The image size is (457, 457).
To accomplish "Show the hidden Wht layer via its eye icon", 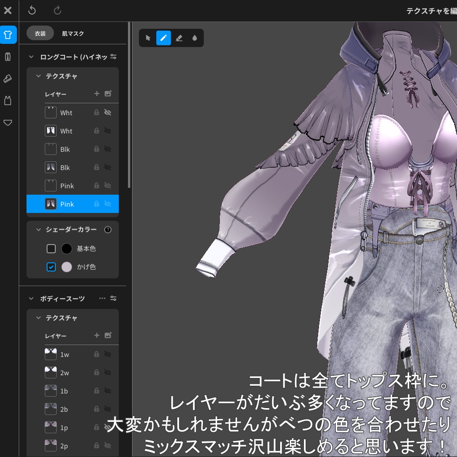I will click(x=107, y=112).
